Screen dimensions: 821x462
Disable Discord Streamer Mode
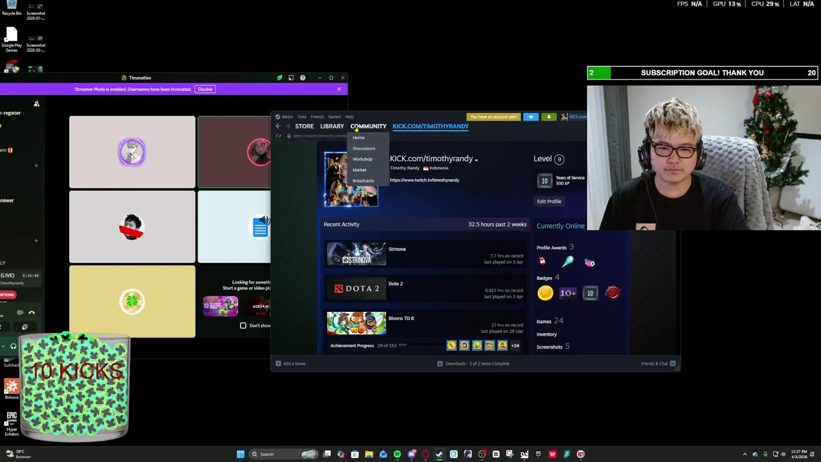pyautogui.click(x=205, y=89)
